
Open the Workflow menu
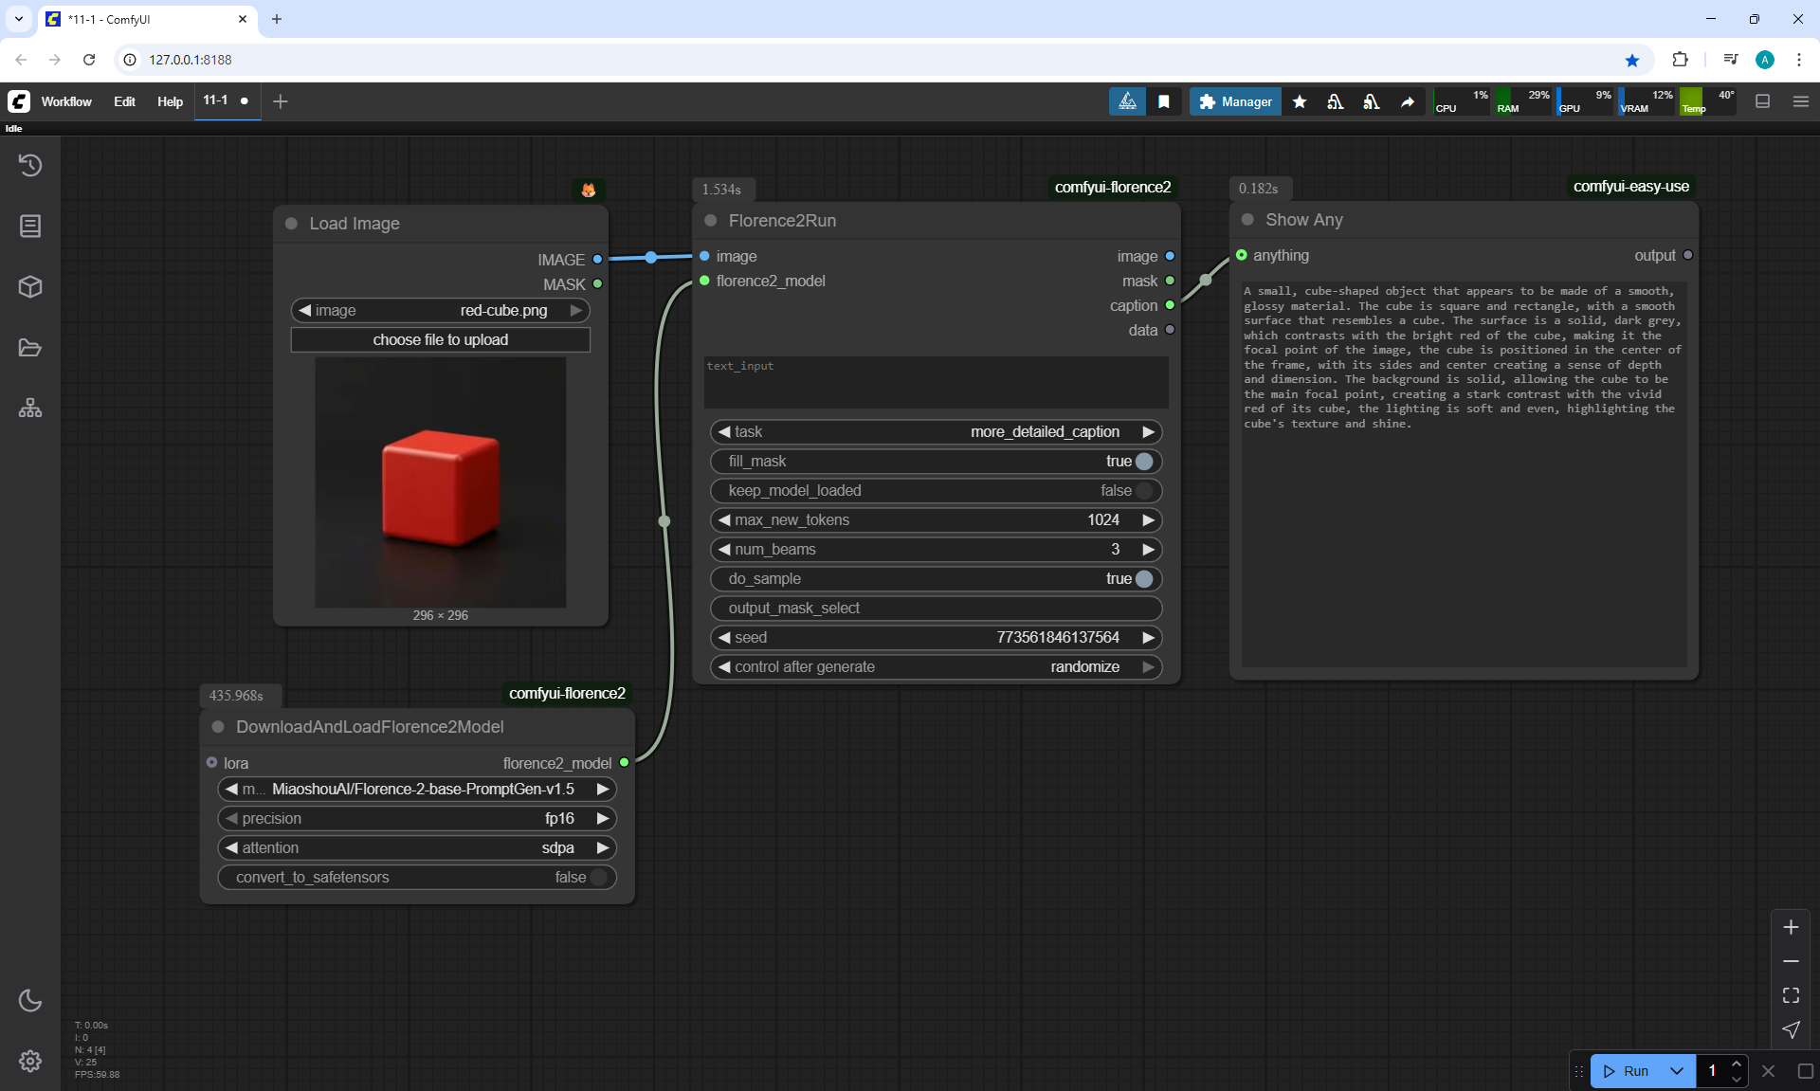tap(66, 101)
